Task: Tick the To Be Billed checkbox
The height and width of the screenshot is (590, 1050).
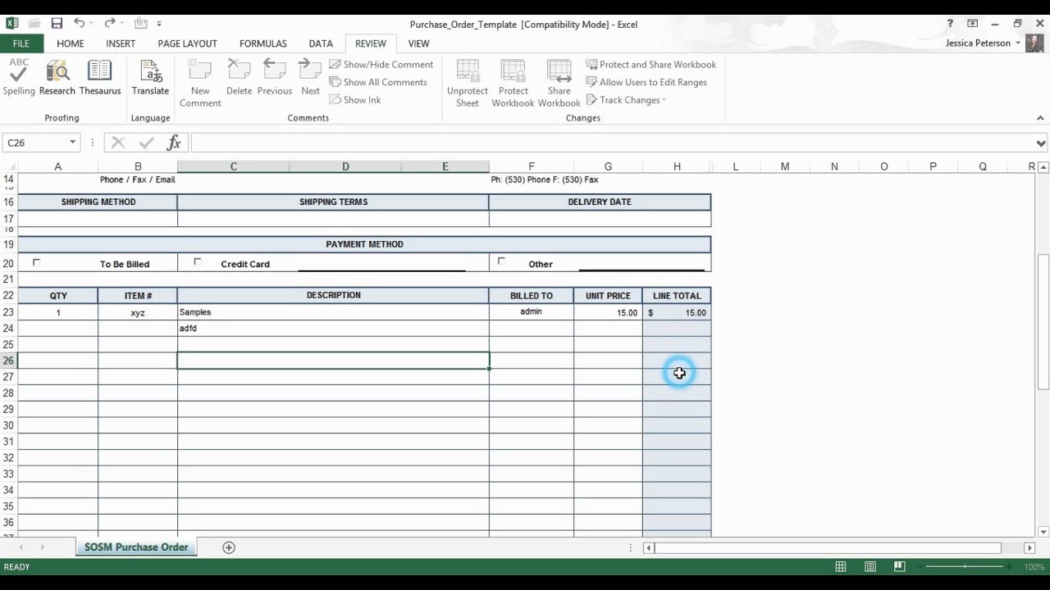Action: coord(36,262)
